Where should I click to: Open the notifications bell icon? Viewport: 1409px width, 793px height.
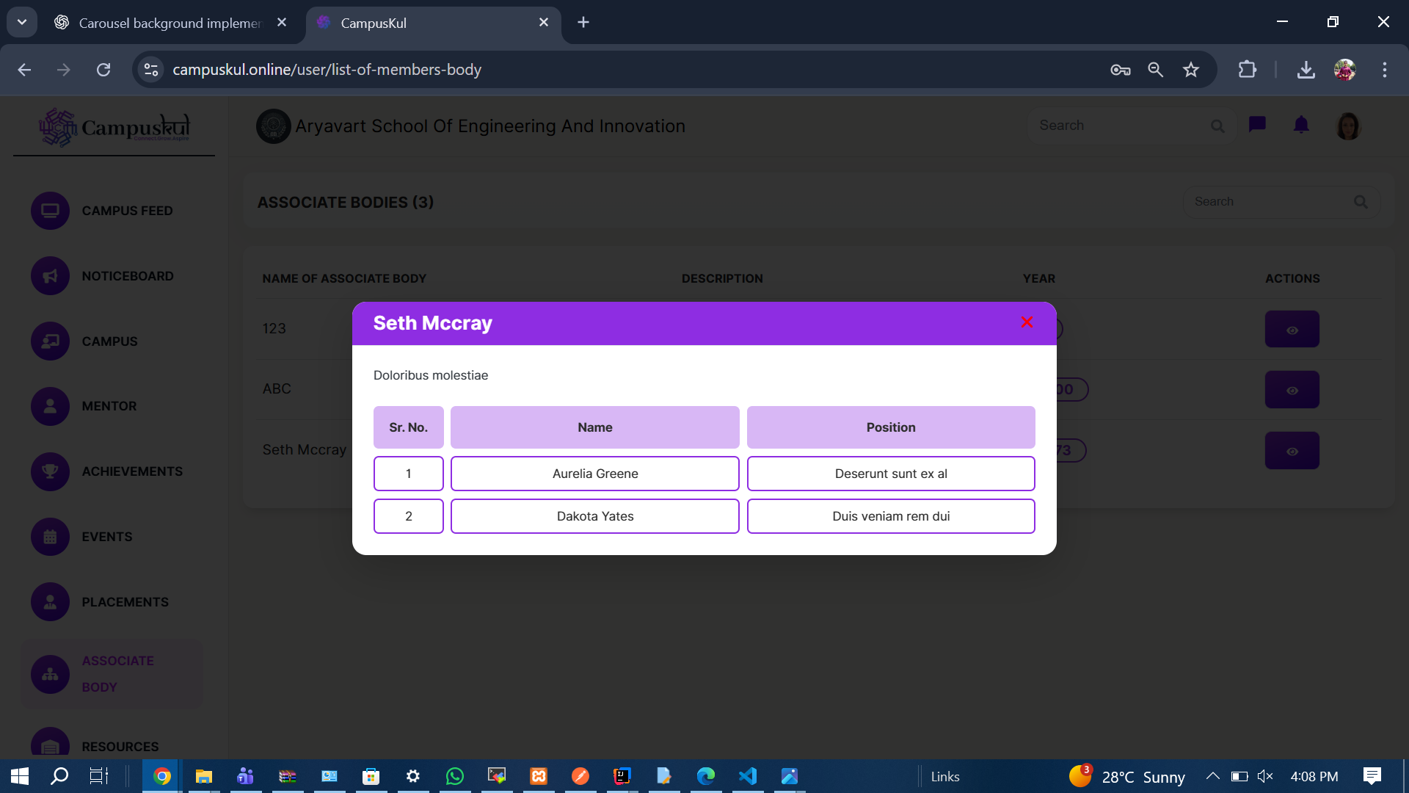tap(1301, 125)
